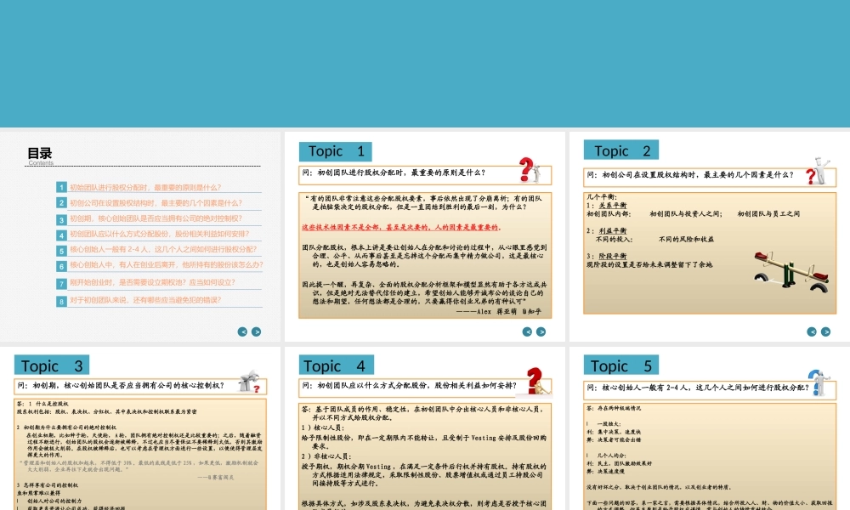Select the Topic 4 slide thumbnail heading
Viewport: 850px width, 510px height.
pyautogui.click(x=336, y=366)
